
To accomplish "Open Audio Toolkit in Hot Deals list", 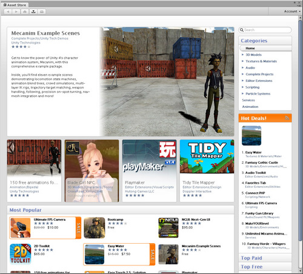I will (256, 173).
